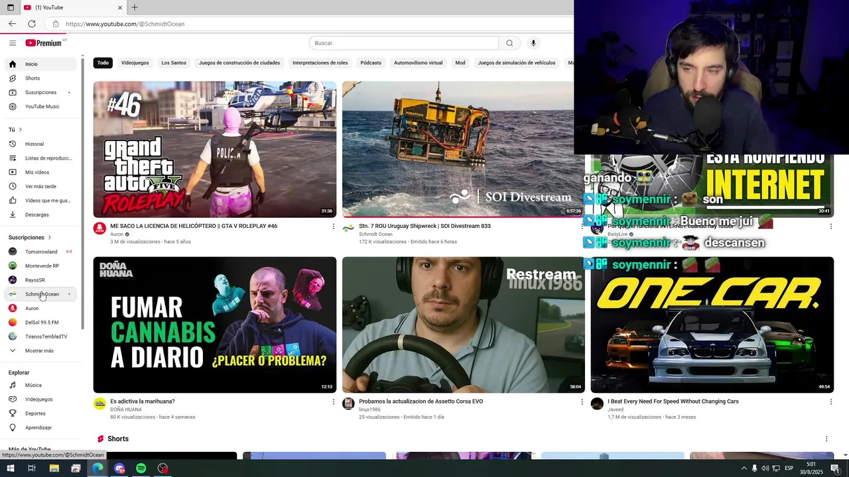849x477 pixels.
Task: Open options menu for Assetto Corsa EVO video
Action: pyautogui.click(x=582, y=401)
